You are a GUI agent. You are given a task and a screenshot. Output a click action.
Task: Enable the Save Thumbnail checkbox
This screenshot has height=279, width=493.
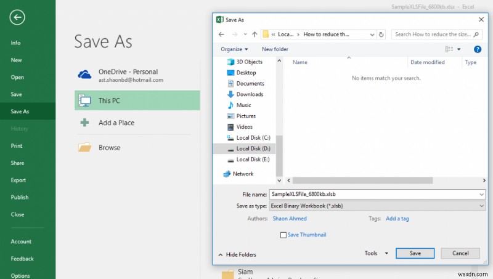[x=283, y=235]
